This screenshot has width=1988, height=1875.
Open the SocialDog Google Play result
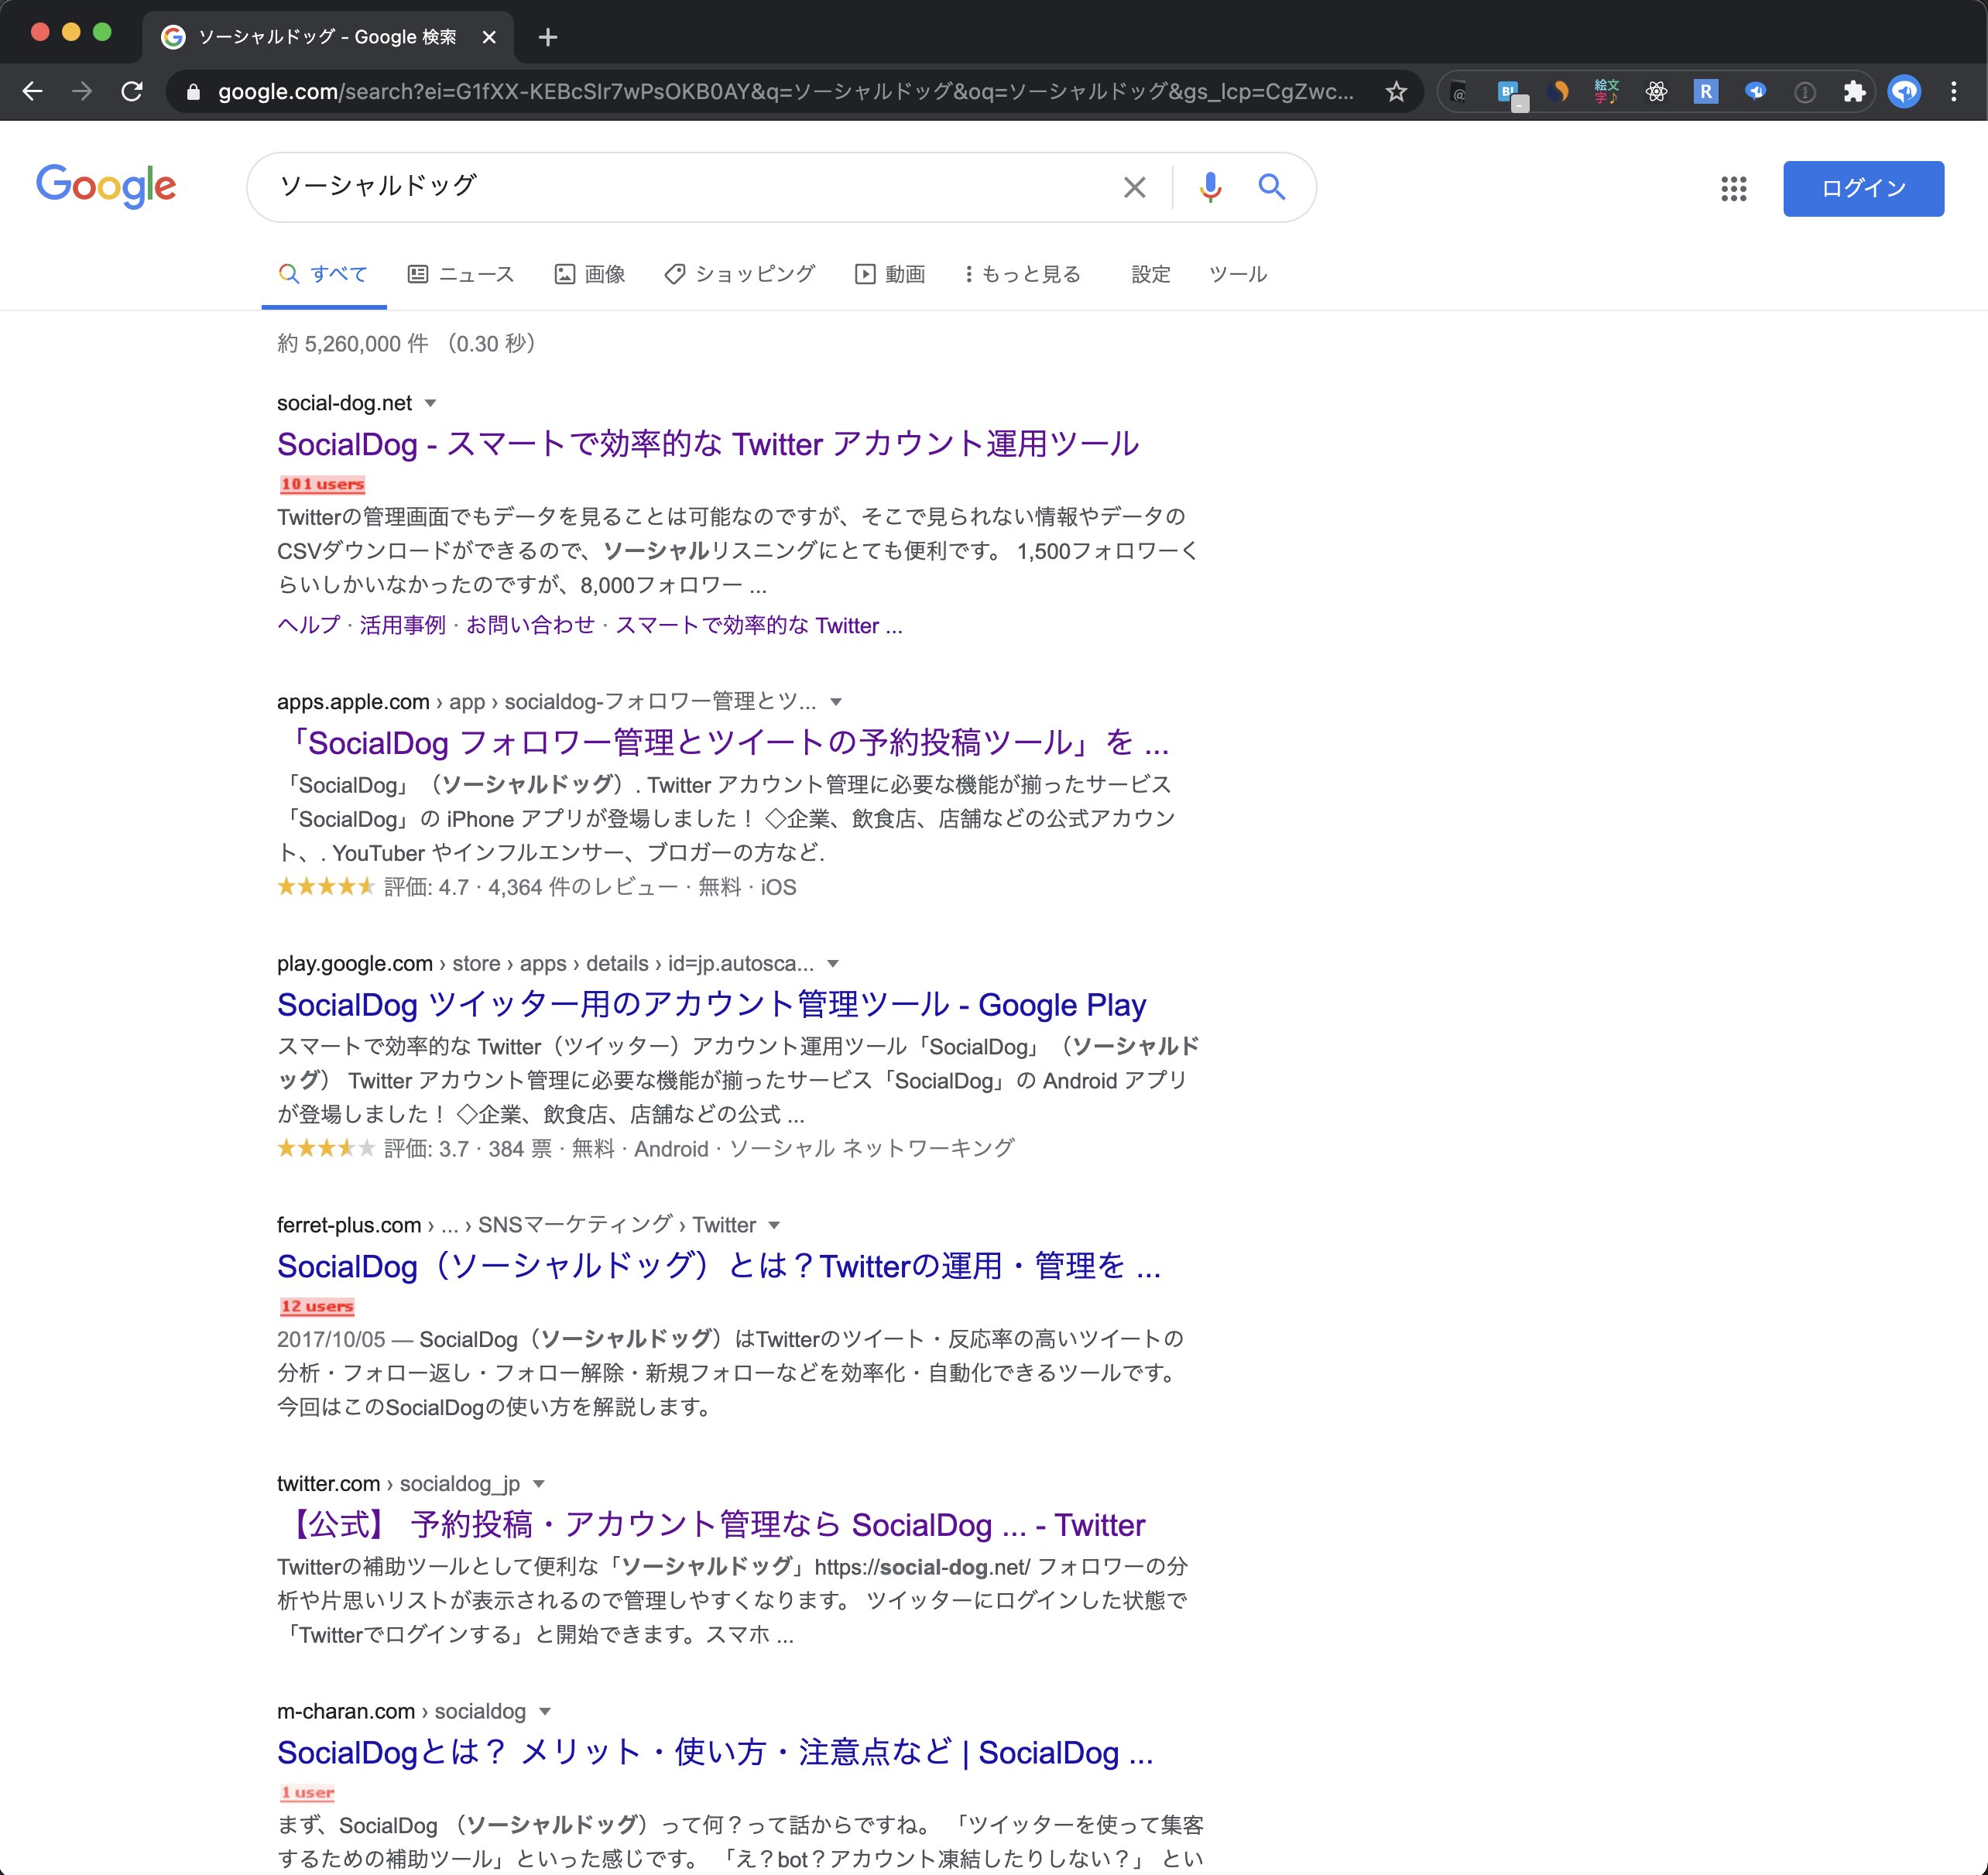[x=711, y=1005]
